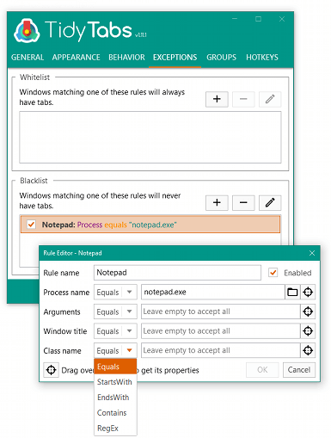
Task: Select RegEx in the dropdown list
Action: (x=115, y=429)
